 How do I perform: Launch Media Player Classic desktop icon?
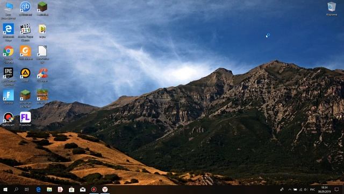25,32
